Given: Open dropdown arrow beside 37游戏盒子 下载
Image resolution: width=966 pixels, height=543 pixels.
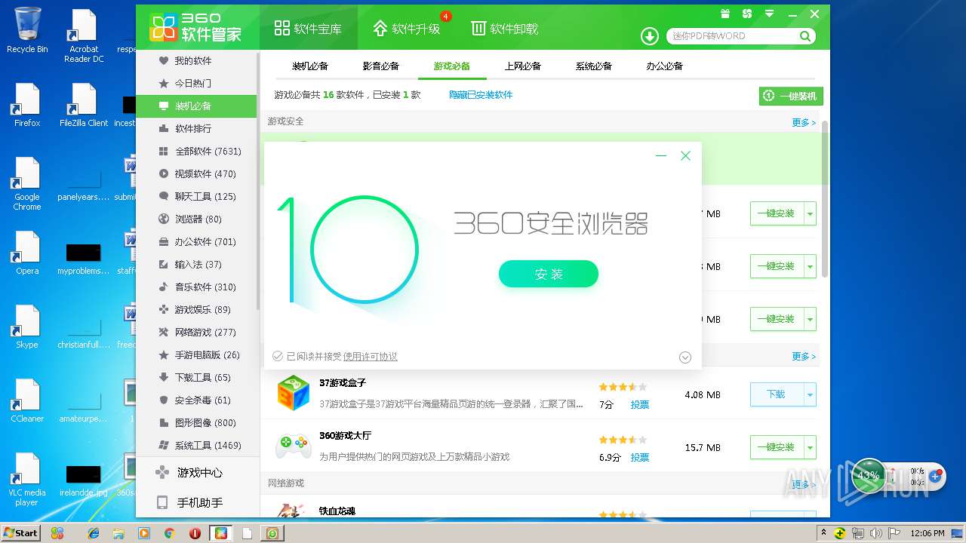Looking at the screenshot, I should [810, 394].
